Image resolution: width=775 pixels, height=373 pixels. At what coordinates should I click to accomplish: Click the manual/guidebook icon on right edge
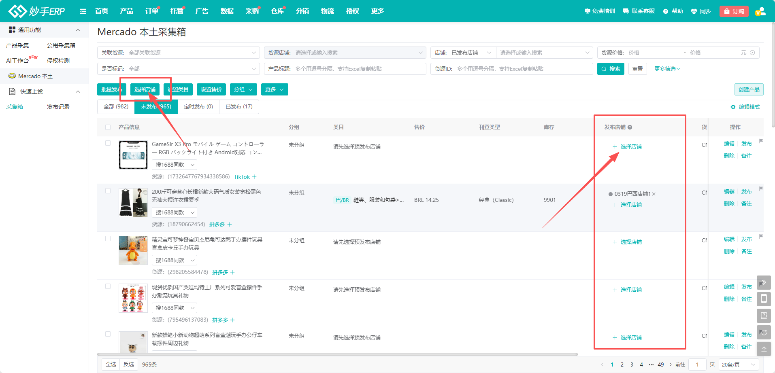click(x=764, y=316)
